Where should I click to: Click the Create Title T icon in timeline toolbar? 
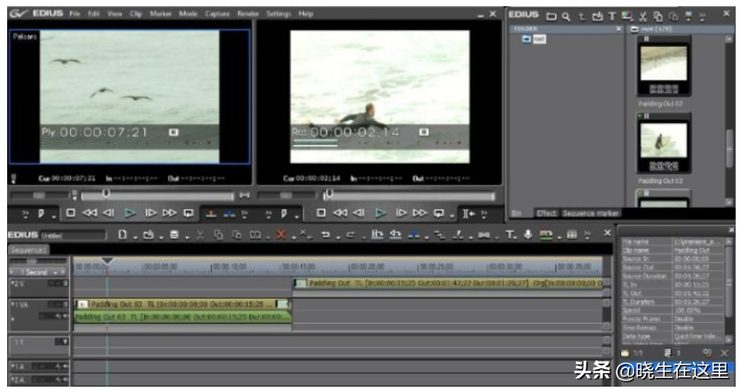click(x=509, y=234)
